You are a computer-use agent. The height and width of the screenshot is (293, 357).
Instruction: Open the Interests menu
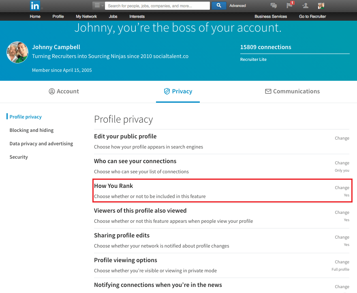click(x=137, y=16)
